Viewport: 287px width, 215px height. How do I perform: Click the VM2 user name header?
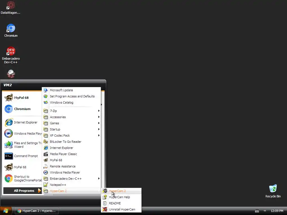[x=8, y=85]
